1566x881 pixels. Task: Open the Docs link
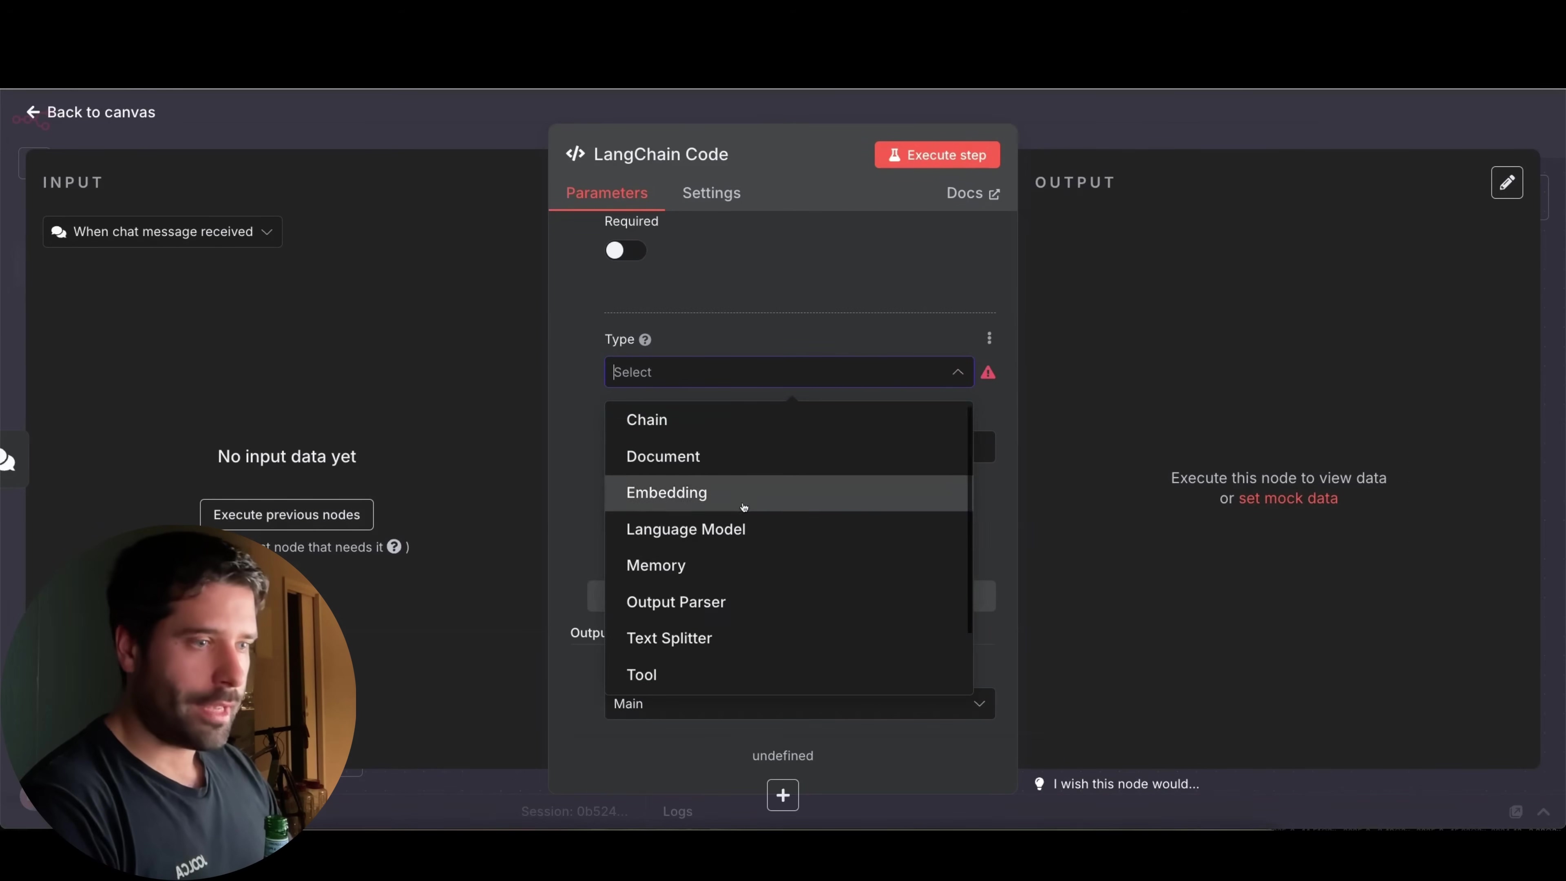click(x=973, y=193)
